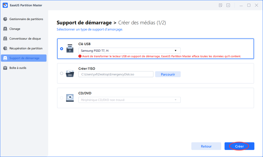Minimize the EaseUS window
Viewport: 263px width, 157px height.
click(241, 5)
